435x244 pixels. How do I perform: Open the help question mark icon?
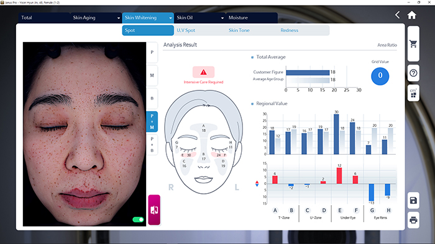(413, 73)
